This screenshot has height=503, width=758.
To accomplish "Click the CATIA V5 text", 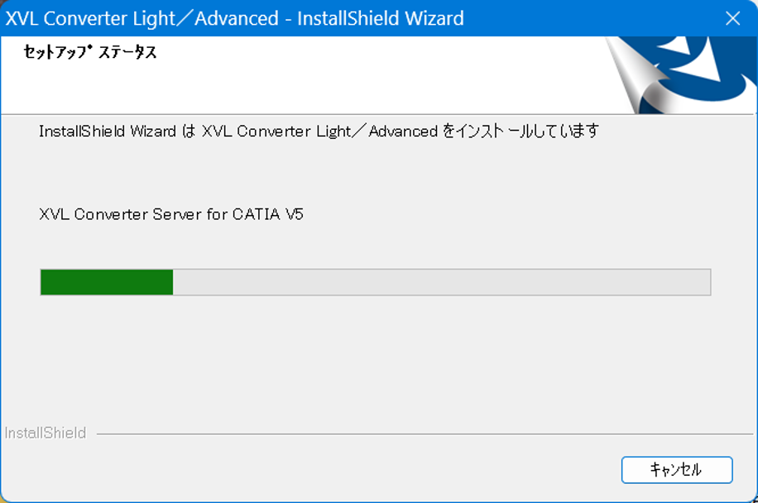I will click(x=268, y=214).
